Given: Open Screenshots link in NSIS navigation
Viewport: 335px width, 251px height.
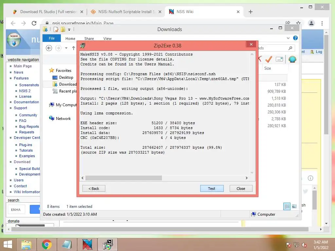Looking at the screenshot, I should 29,85.
